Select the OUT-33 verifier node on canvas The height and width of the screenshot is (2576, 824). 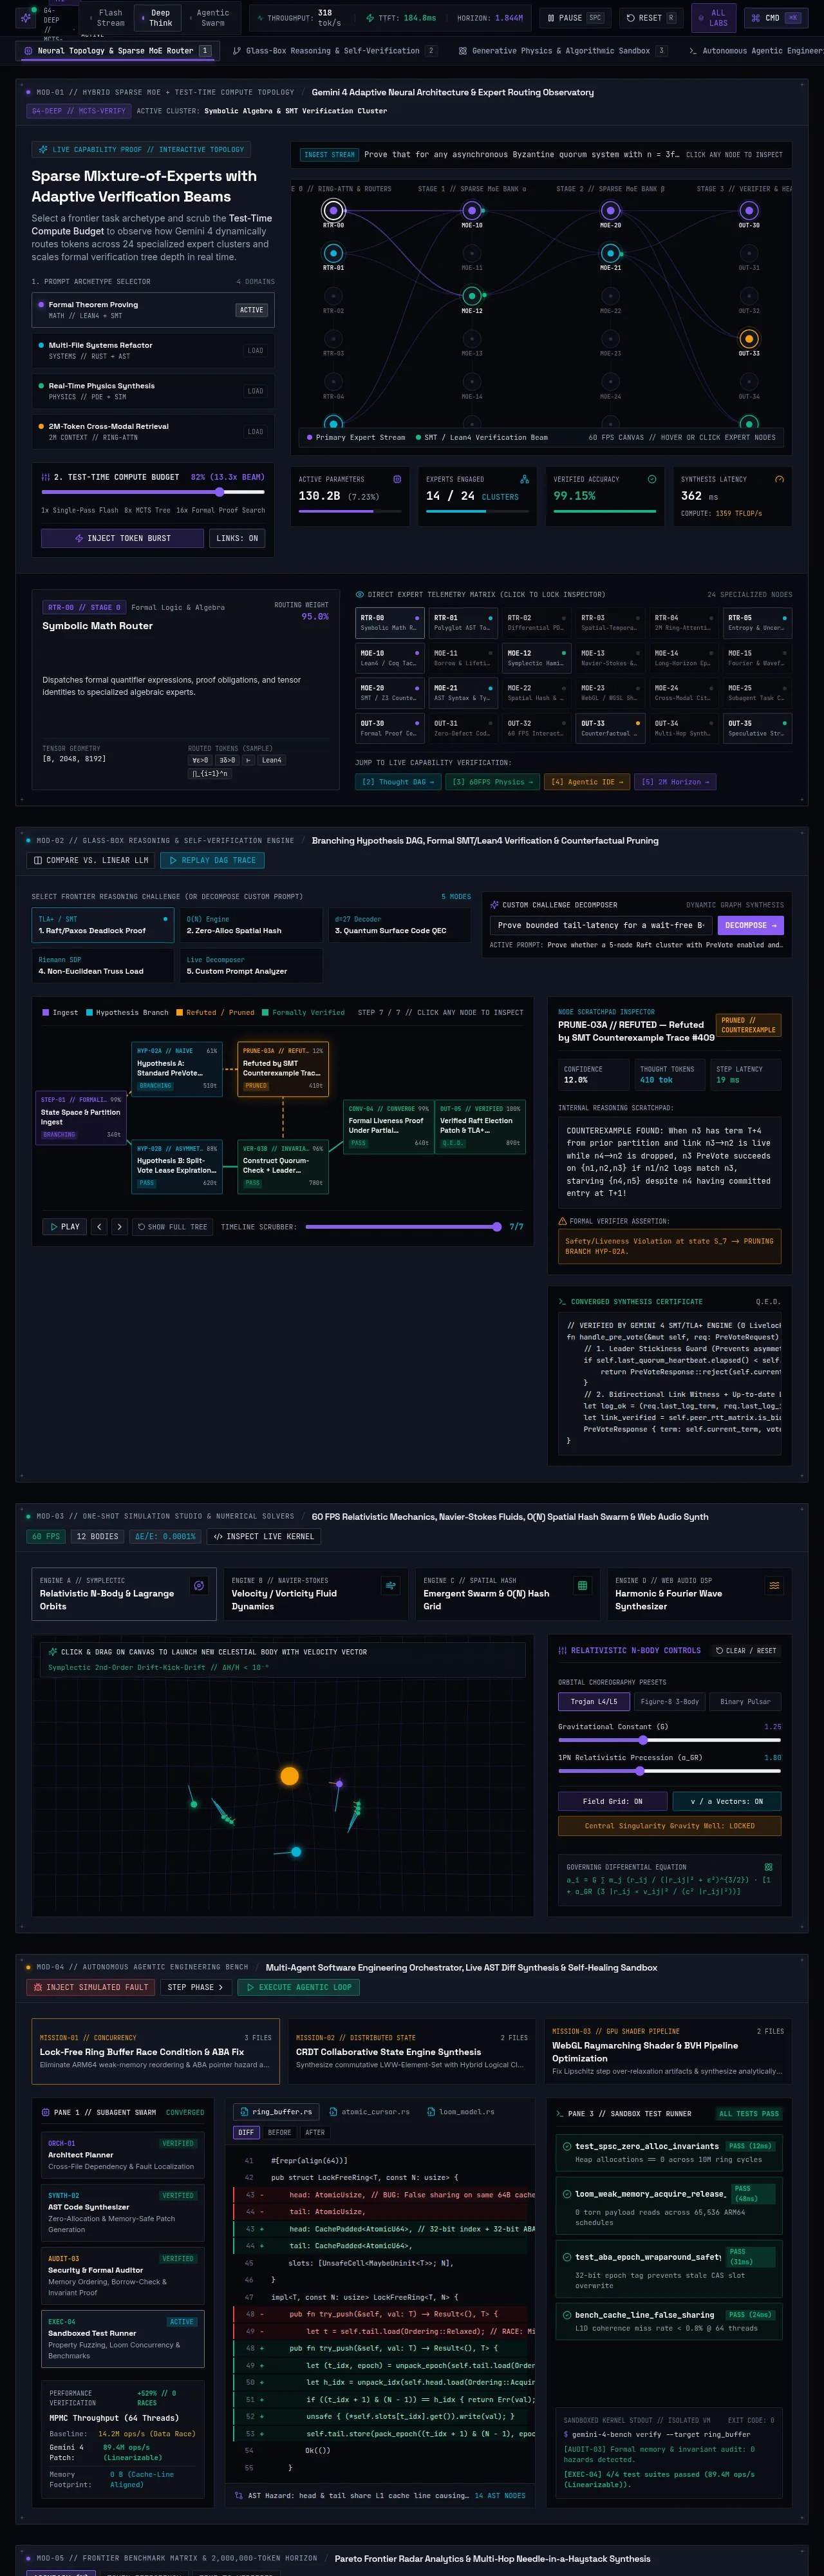(x=748, y=339)
